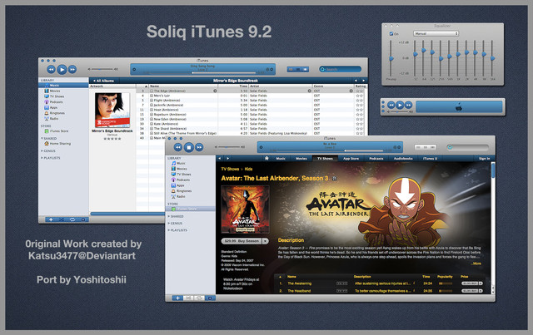Click Kids breadcrumb link
533x335 pixels.
click(x=248, y=169)
